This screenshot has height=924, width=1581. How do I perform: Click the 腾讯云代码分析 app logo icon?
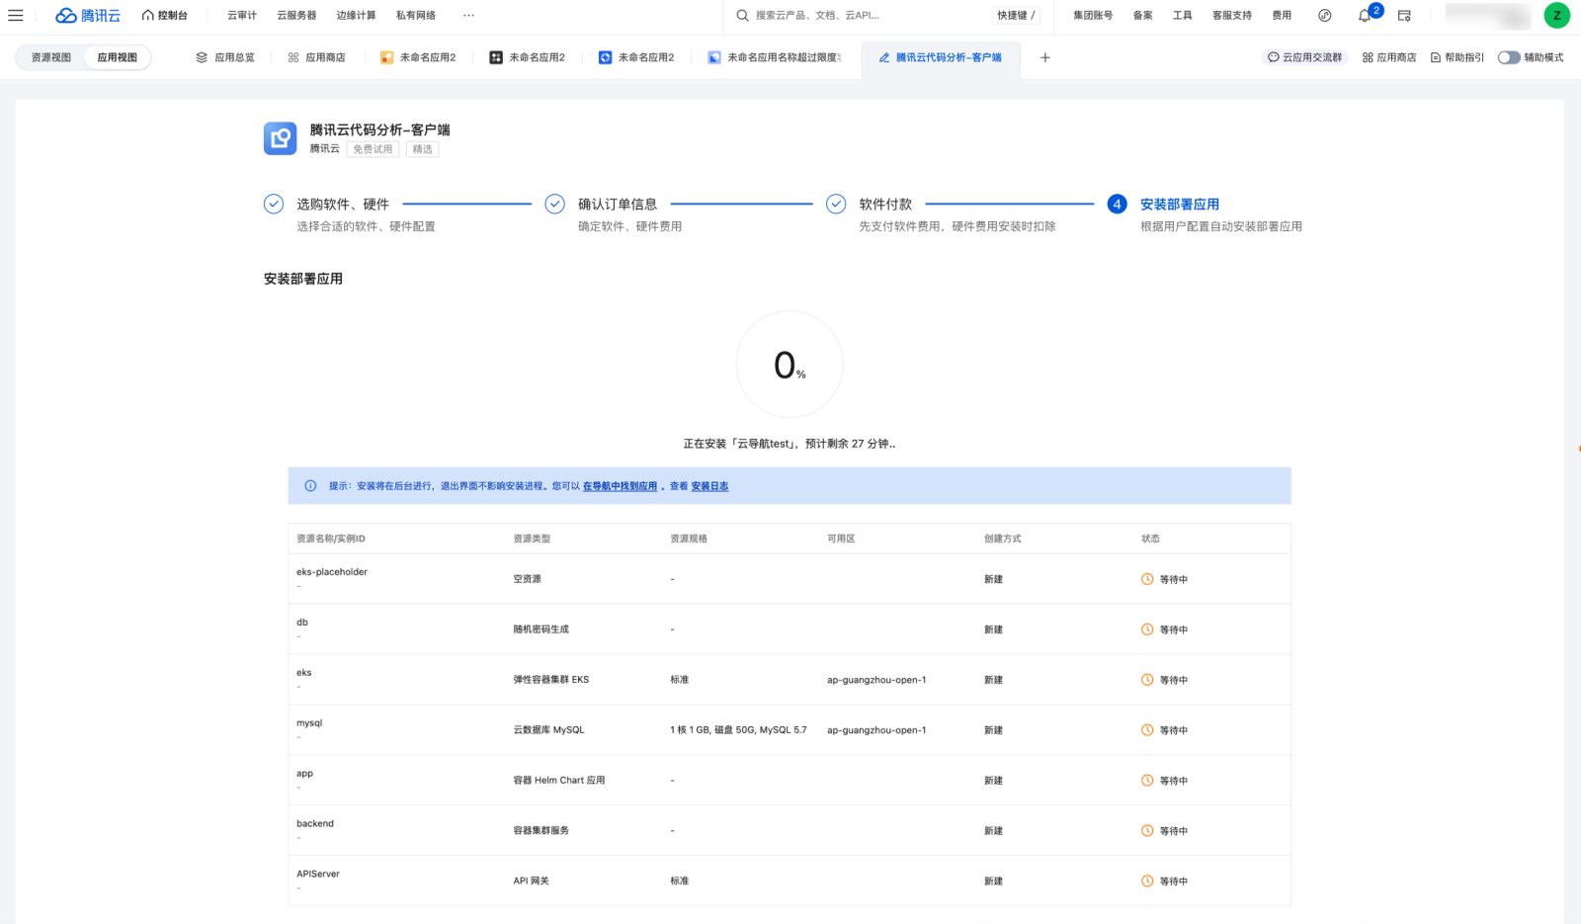[x=280, y=138]
